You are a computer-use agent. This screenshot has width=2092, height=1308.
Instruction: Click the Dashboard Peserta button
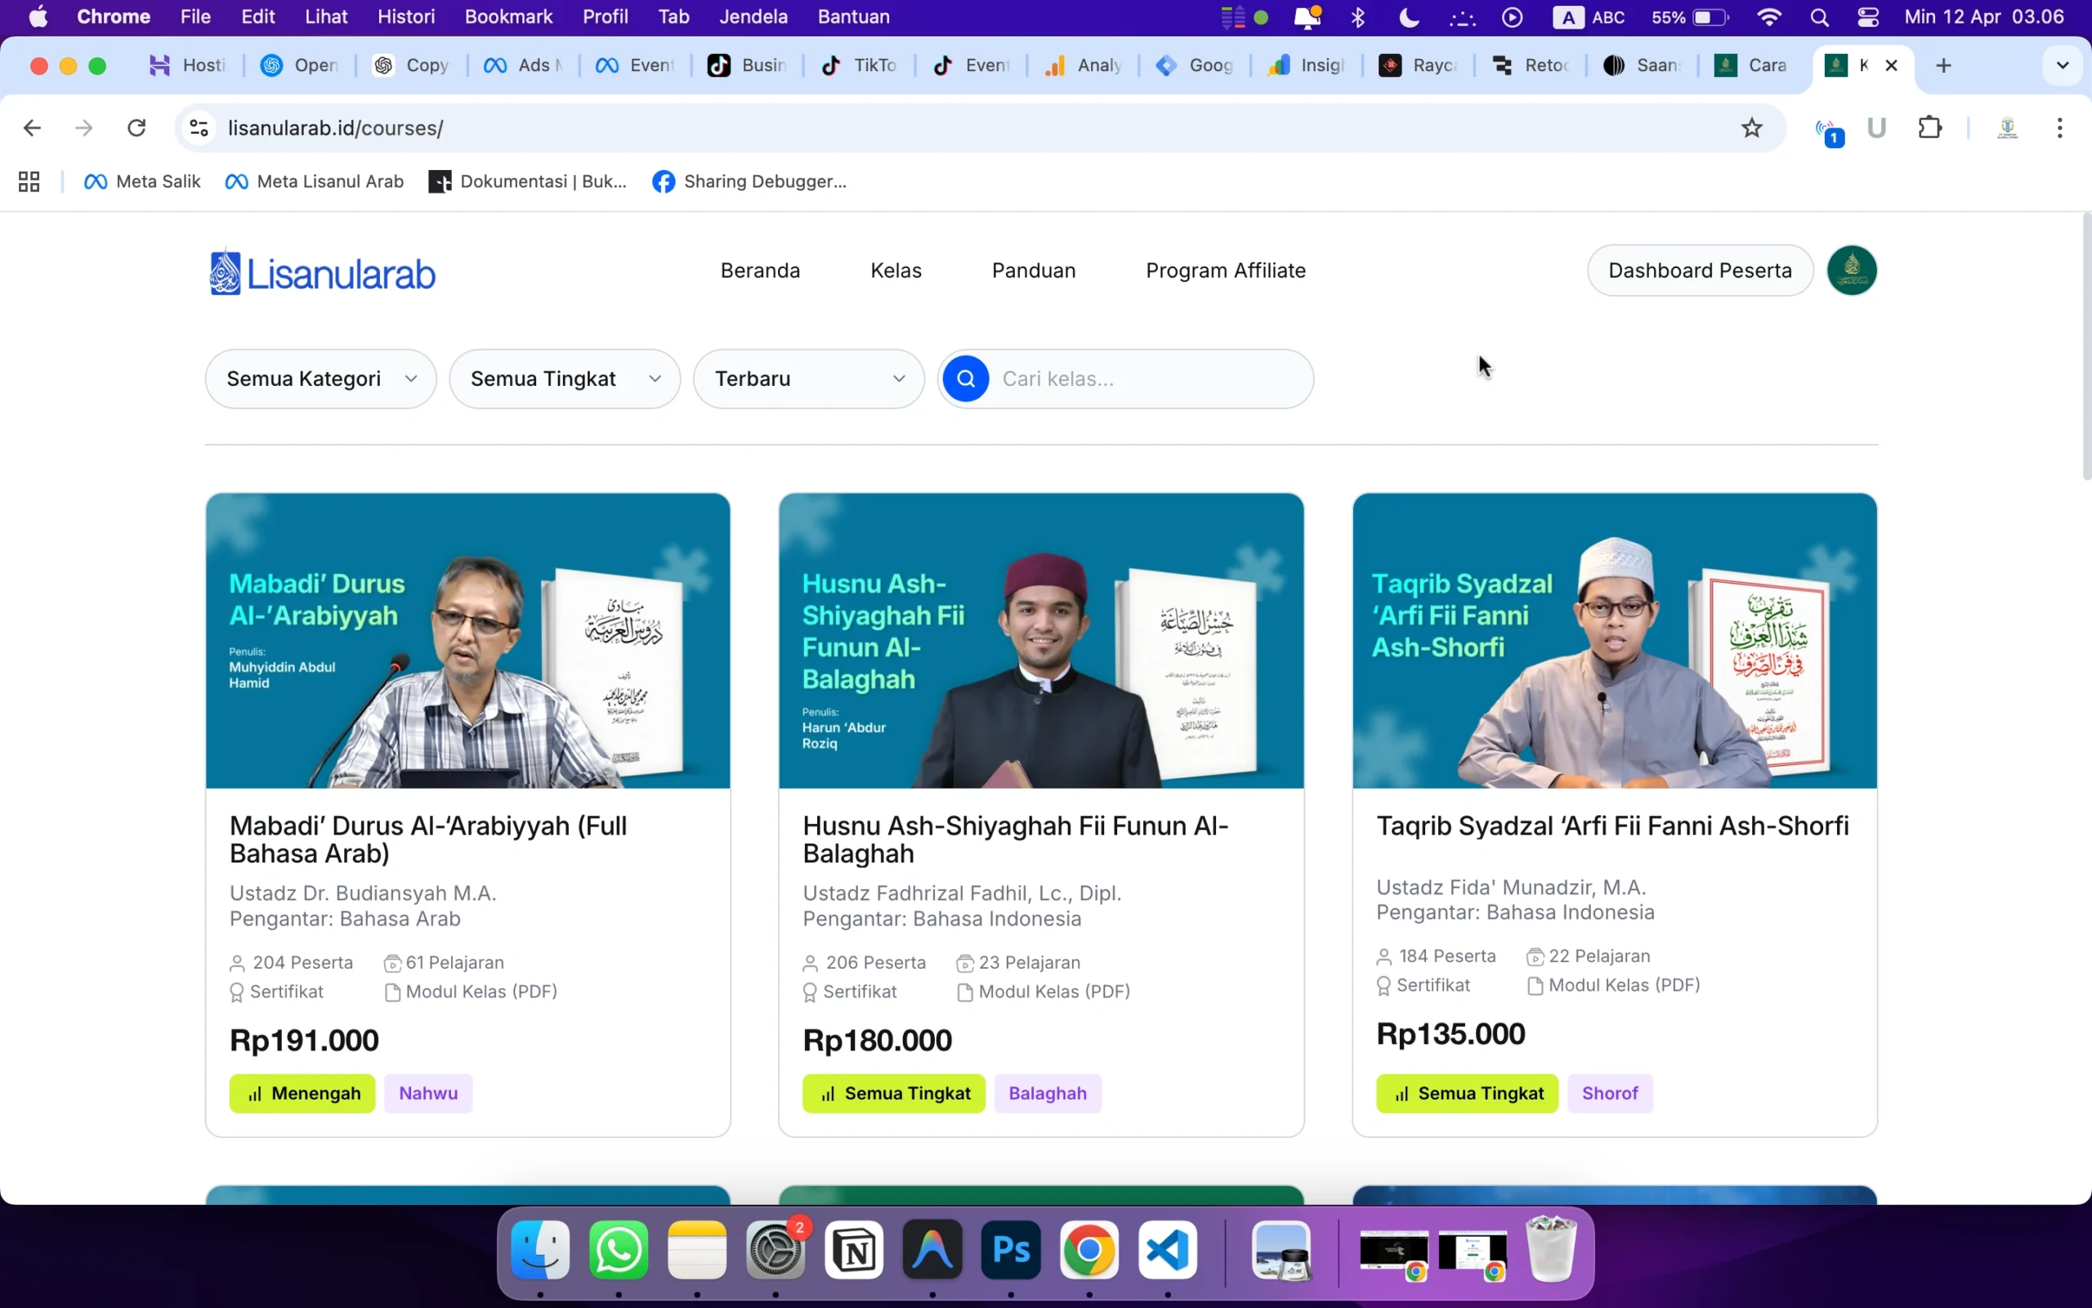1699,271
